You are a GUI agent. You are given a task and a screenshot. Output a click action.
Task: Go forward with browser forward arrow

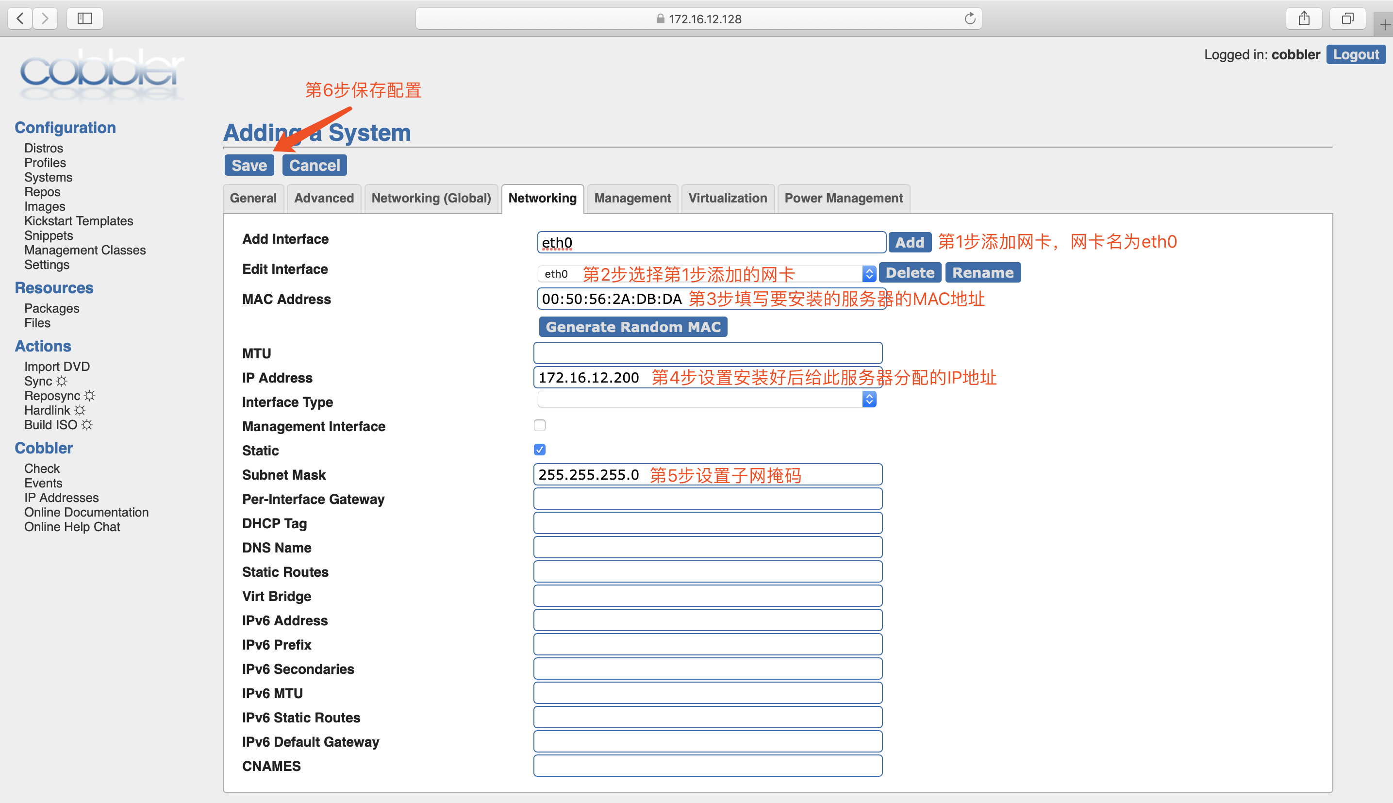pyautogui.click(x=45, y=19)
